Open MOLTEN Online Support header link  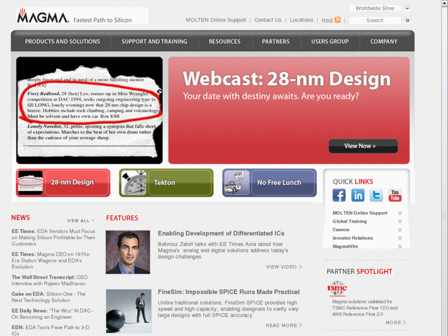(216, 20)
